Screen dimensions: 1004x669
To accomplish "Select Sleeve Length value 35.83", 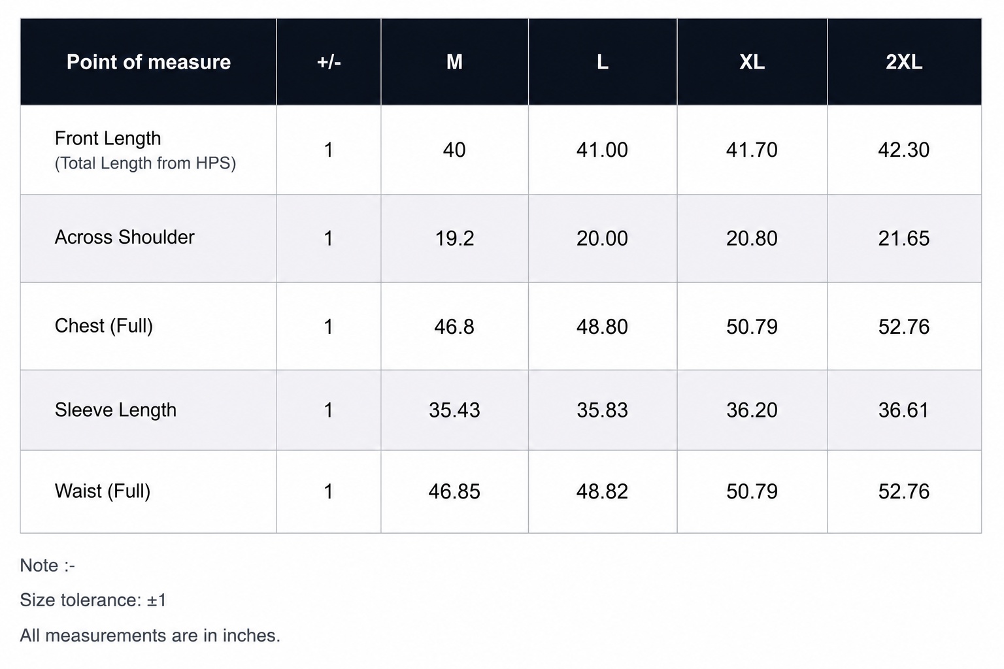I will (x=603, y=410).
